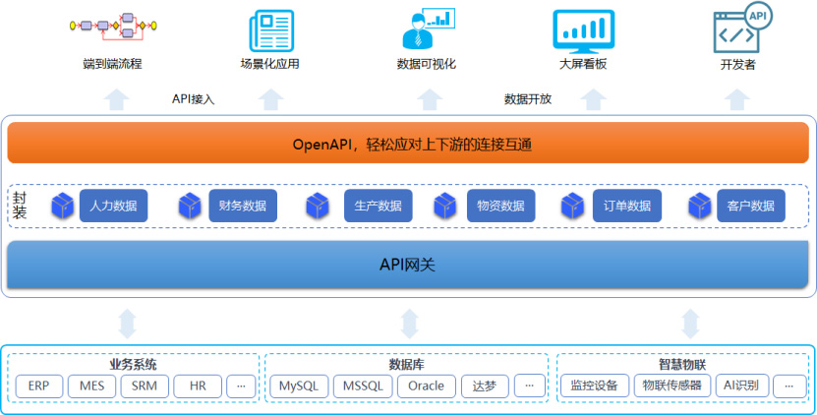Open the HR box
This screenshot has width=817, height=415.
tap(198, 386)
